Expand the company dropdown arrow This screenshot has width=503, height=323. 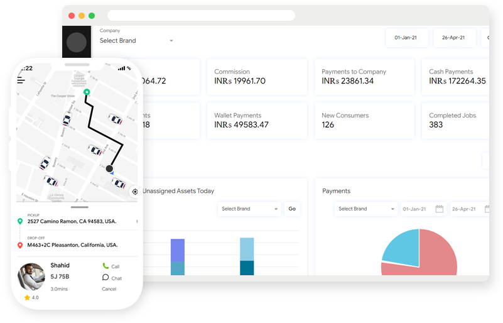click(x=171, y=41)
